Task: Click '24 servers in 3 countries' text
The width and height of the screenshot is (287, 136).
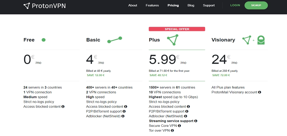Action: point(43,87)
